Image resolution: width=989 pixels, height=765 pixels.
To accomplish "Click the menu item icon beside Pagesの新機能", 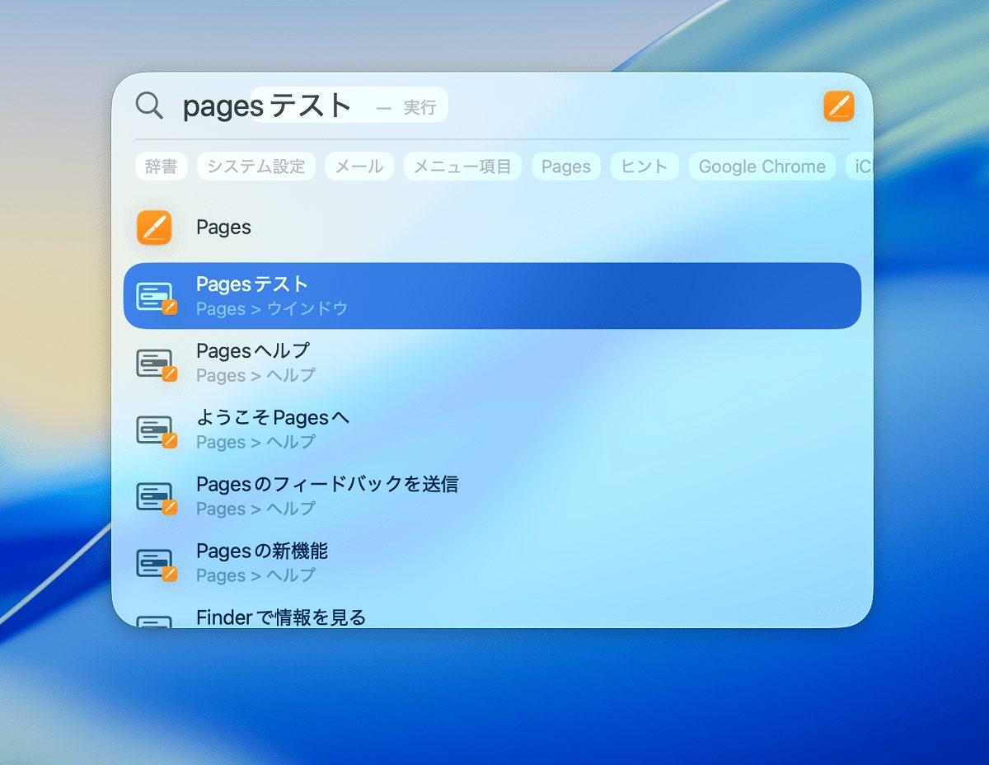I will coord(156,564).
